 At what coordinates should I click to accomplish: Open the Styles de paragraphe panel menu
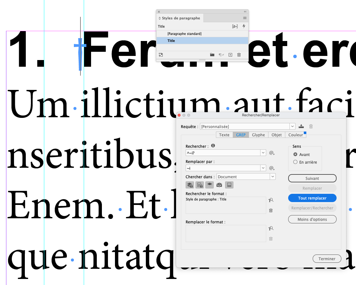pos(245,18)
